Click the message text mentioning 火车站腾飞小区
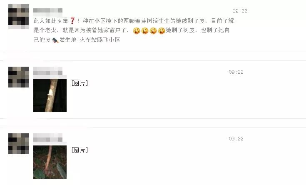Image resolution: width=306 pixels, height=185 pixels. click(134, 30)
